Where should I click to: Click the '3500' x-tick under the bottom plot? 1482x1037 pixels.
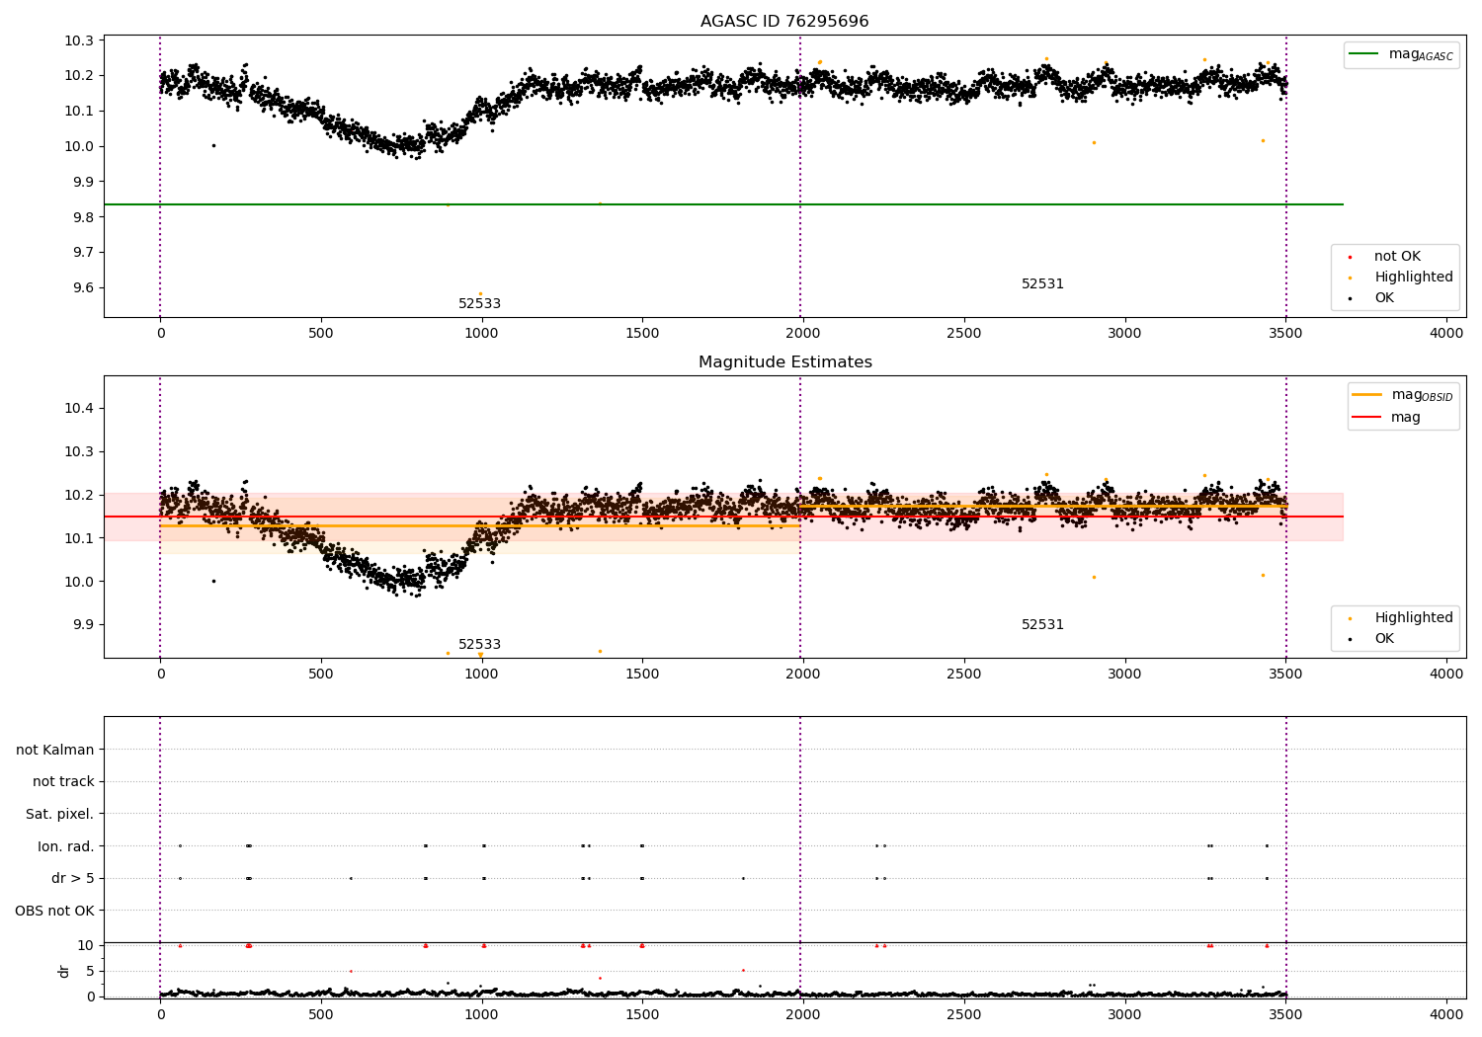[1285, 1014]
